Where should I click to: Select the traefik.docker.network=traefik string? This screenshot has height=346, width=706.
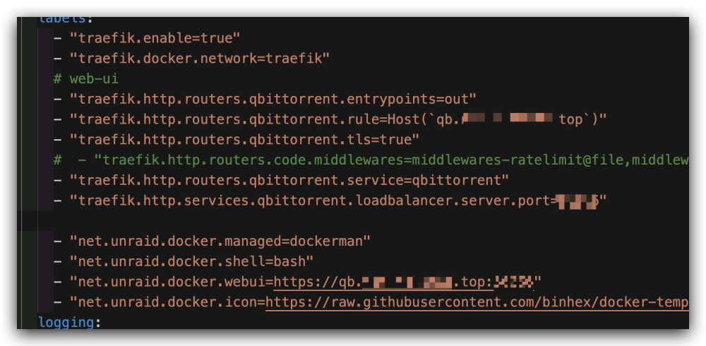click(x=200, y=59)
